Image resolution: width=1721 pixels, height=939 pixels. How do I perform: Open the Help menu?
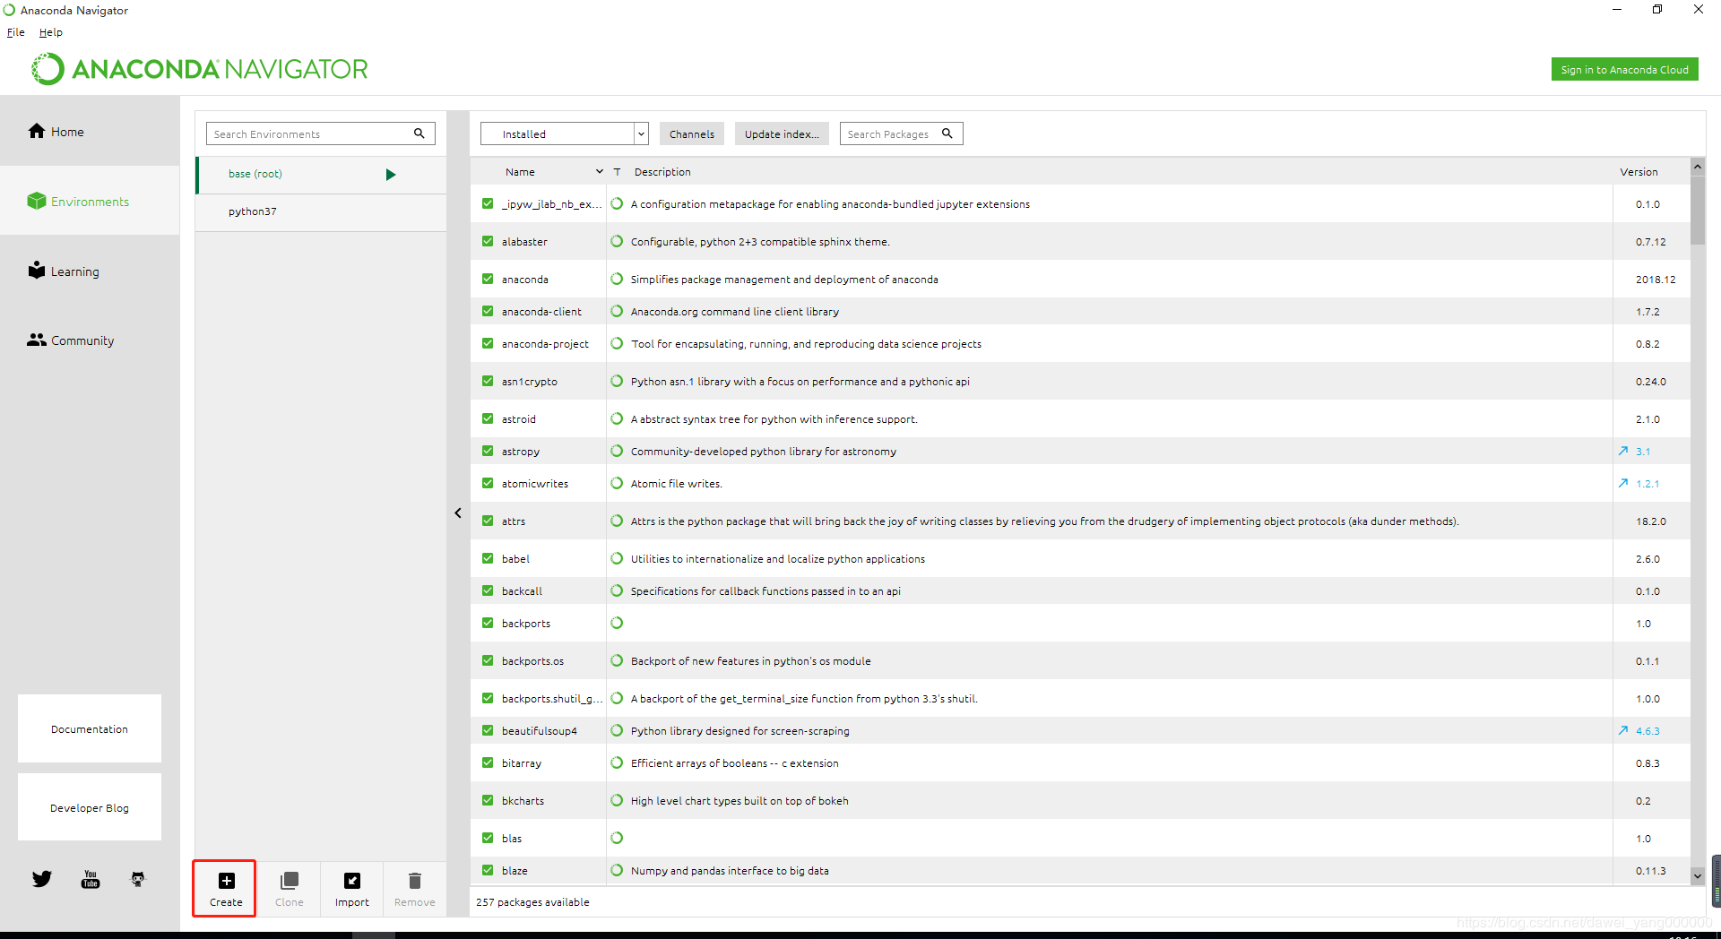pyautogui.click(x=51, y=32)
